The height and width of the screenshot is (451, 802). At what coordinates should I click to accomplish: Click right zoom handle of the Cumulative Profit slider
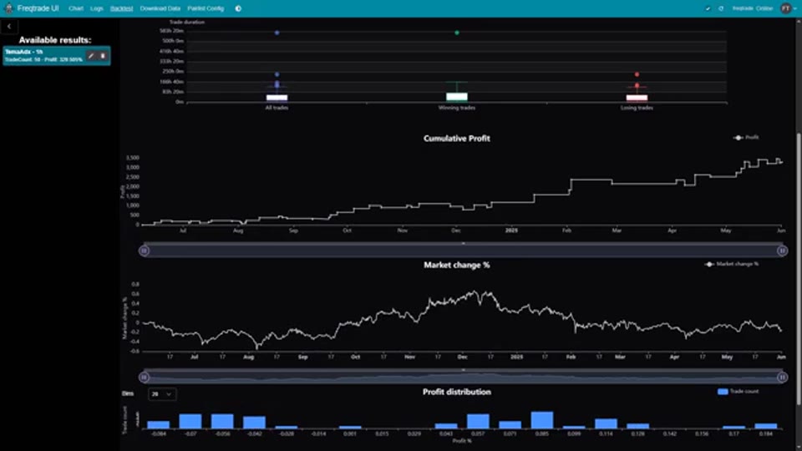tap(782, 251)
